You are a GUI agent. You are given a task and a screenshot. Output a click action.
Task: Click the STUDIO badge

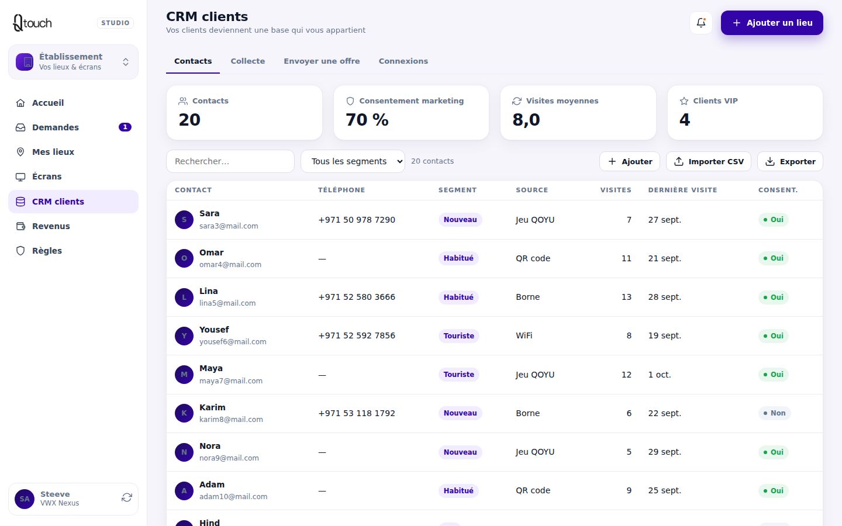[x=115, y=23]
